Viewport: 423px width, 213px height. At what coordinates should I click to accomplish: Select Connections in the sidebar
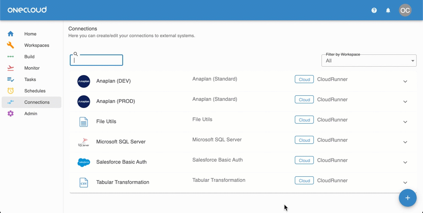click(x=32, y=102)
